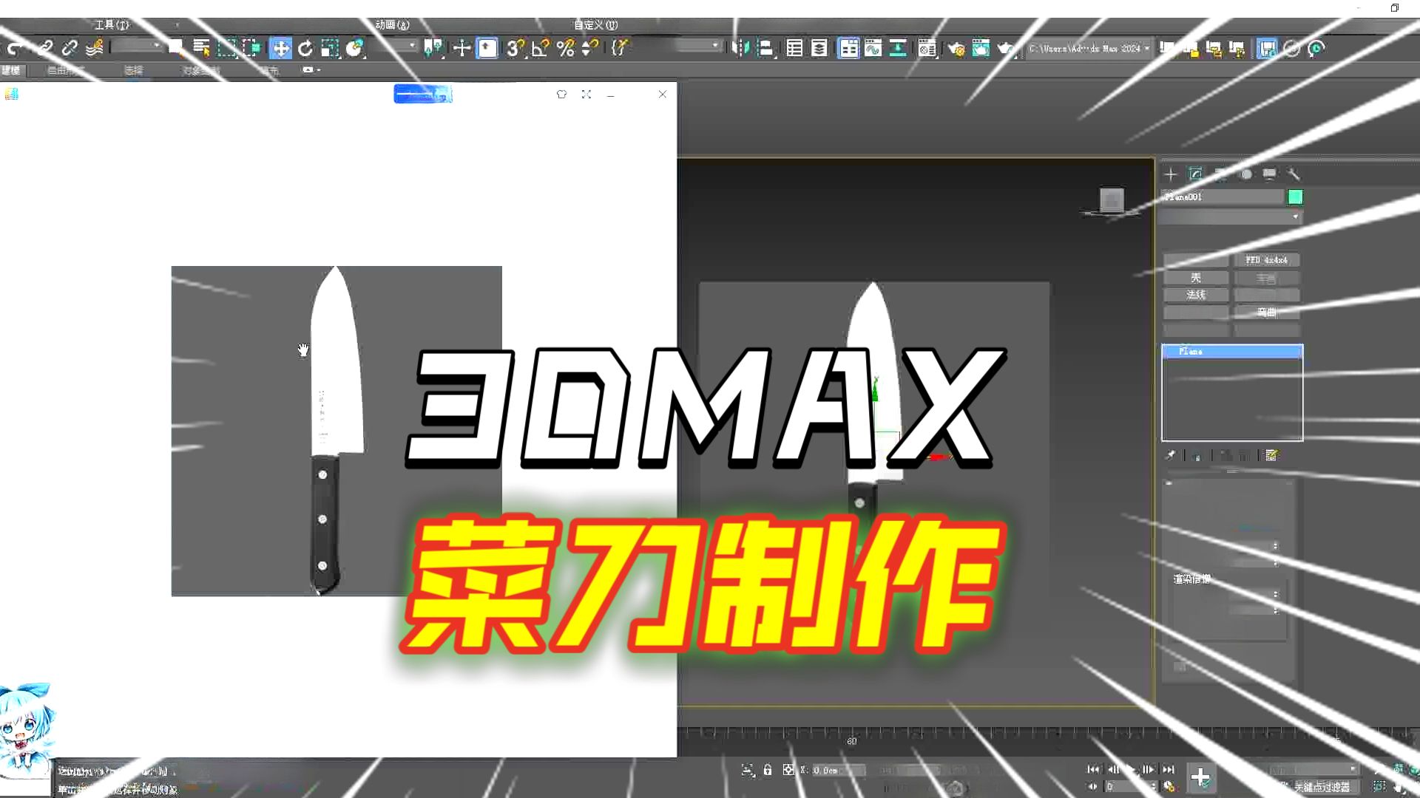
Task: Toggle Window/Crossing selection mode
Action: pyautogui.click(x=252, y=49)
